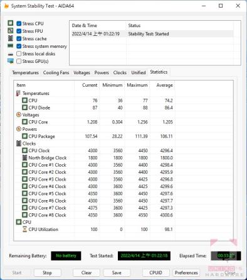Click CPU Core #7 Clock current value 4375
Image resolution: width=247 pixels, height=280 pixels.
point(93,208)
